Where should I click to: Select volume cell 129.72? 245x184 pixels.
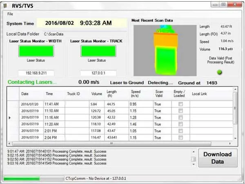coord(97,111)
